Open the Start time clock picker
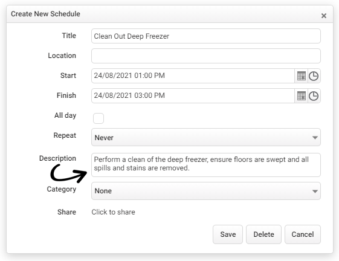This screenshot has height=261, width=339. coord(314,76)
